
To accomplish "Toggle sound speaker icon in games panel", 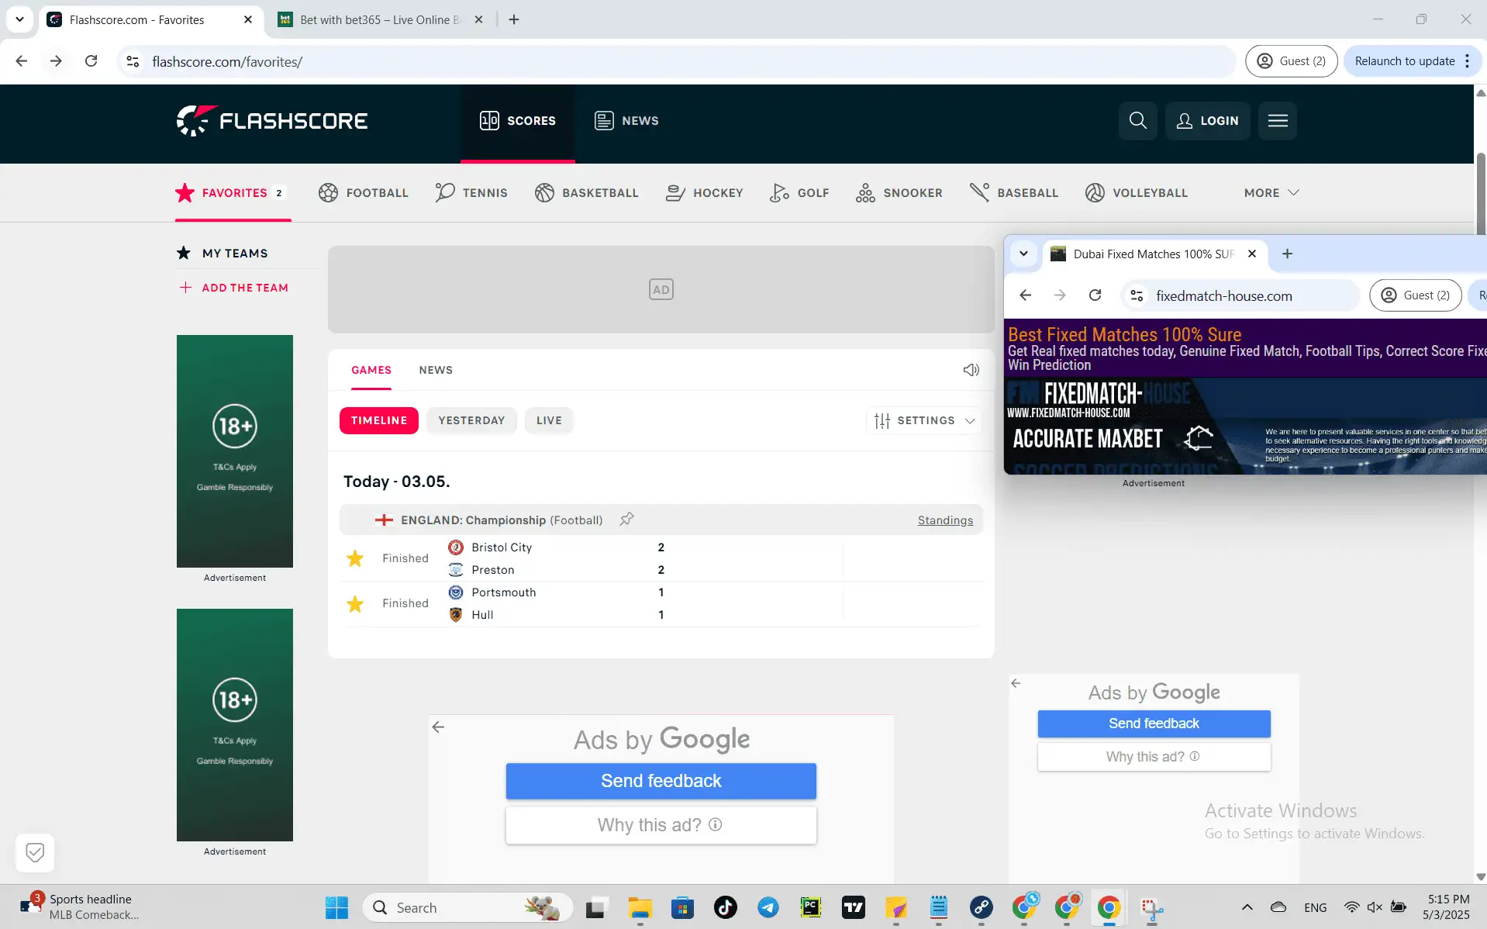I will click(971, 370).
